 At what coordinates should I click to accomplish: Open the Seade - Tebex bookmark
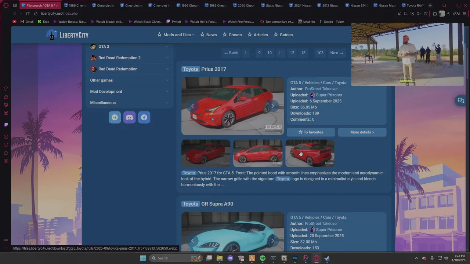coord(332,22)
